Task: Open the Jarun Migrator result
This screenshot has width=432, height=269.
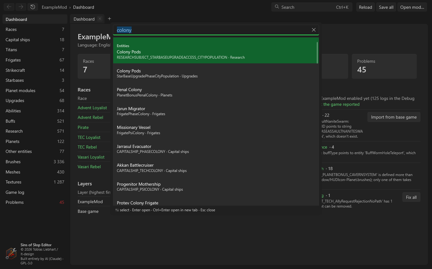Action: pyautogui.click(x=216, y=111)
